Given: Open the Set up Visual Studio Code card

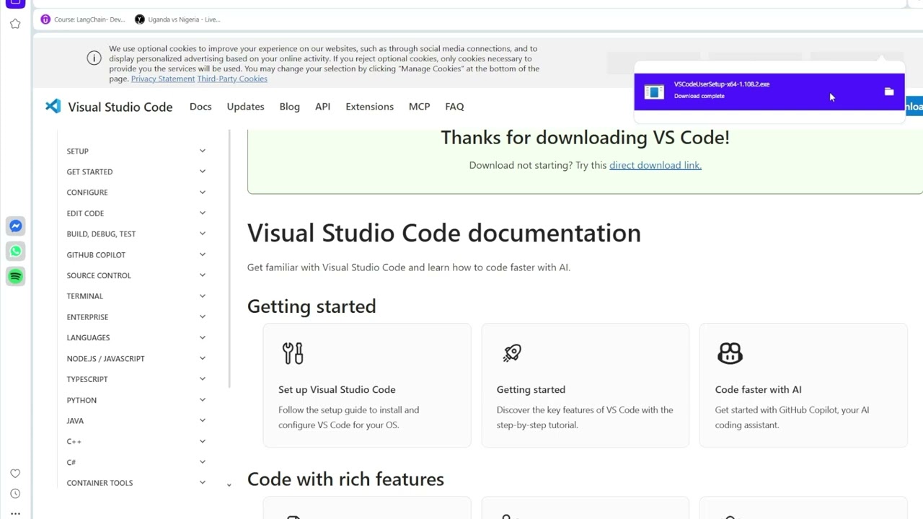Looking at the screenshot, I should [367, 385].
